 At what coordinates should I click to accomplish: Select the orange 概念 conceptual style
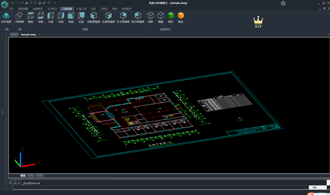click(x=181, y=18)
